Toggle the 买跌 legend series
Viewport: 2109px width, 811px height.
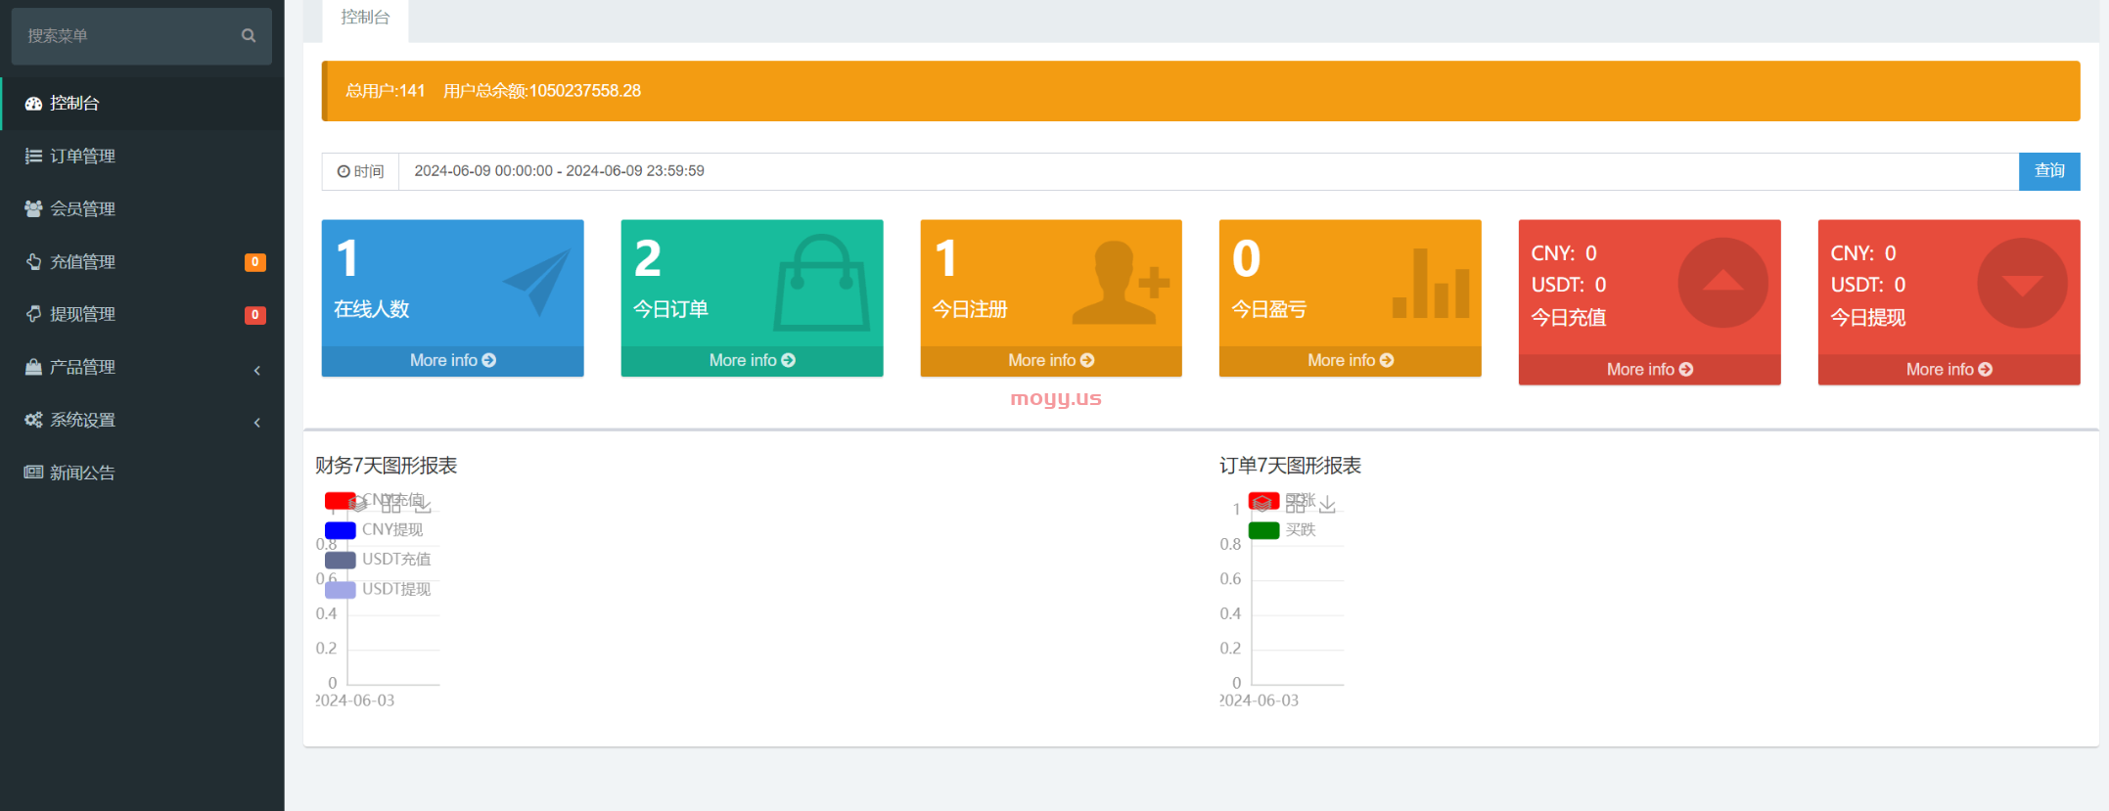coord(1300,530)
